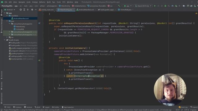Click the Project panel horizontal scrollbar

tap(15, 105)
